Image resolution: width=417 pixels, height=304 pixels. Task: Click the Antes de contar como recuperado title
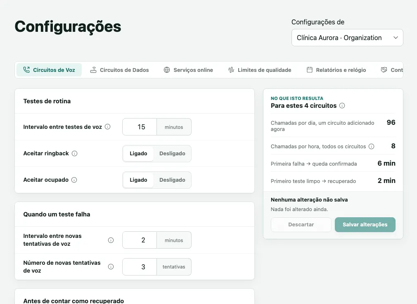coord(73,301)
